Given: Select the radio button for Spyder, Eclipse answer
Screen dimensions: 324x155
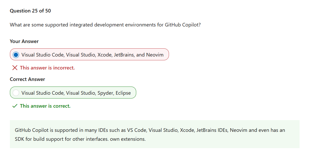Looking at the screenshot, I should tap(16, 93).
